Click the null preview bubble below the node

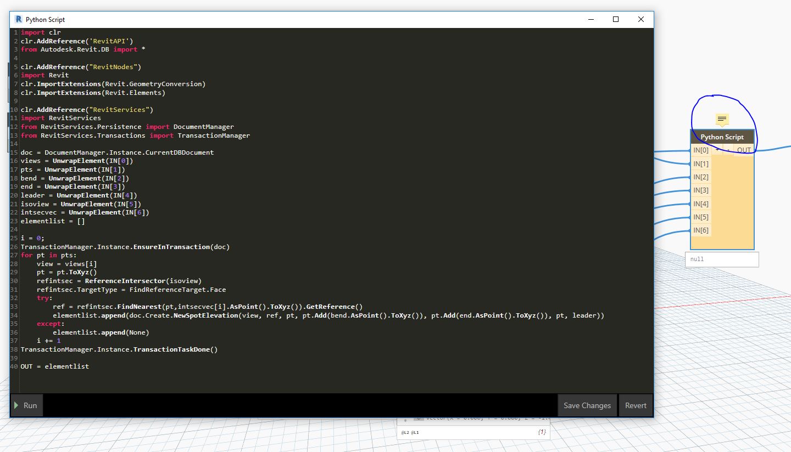(x=722, y=259)
